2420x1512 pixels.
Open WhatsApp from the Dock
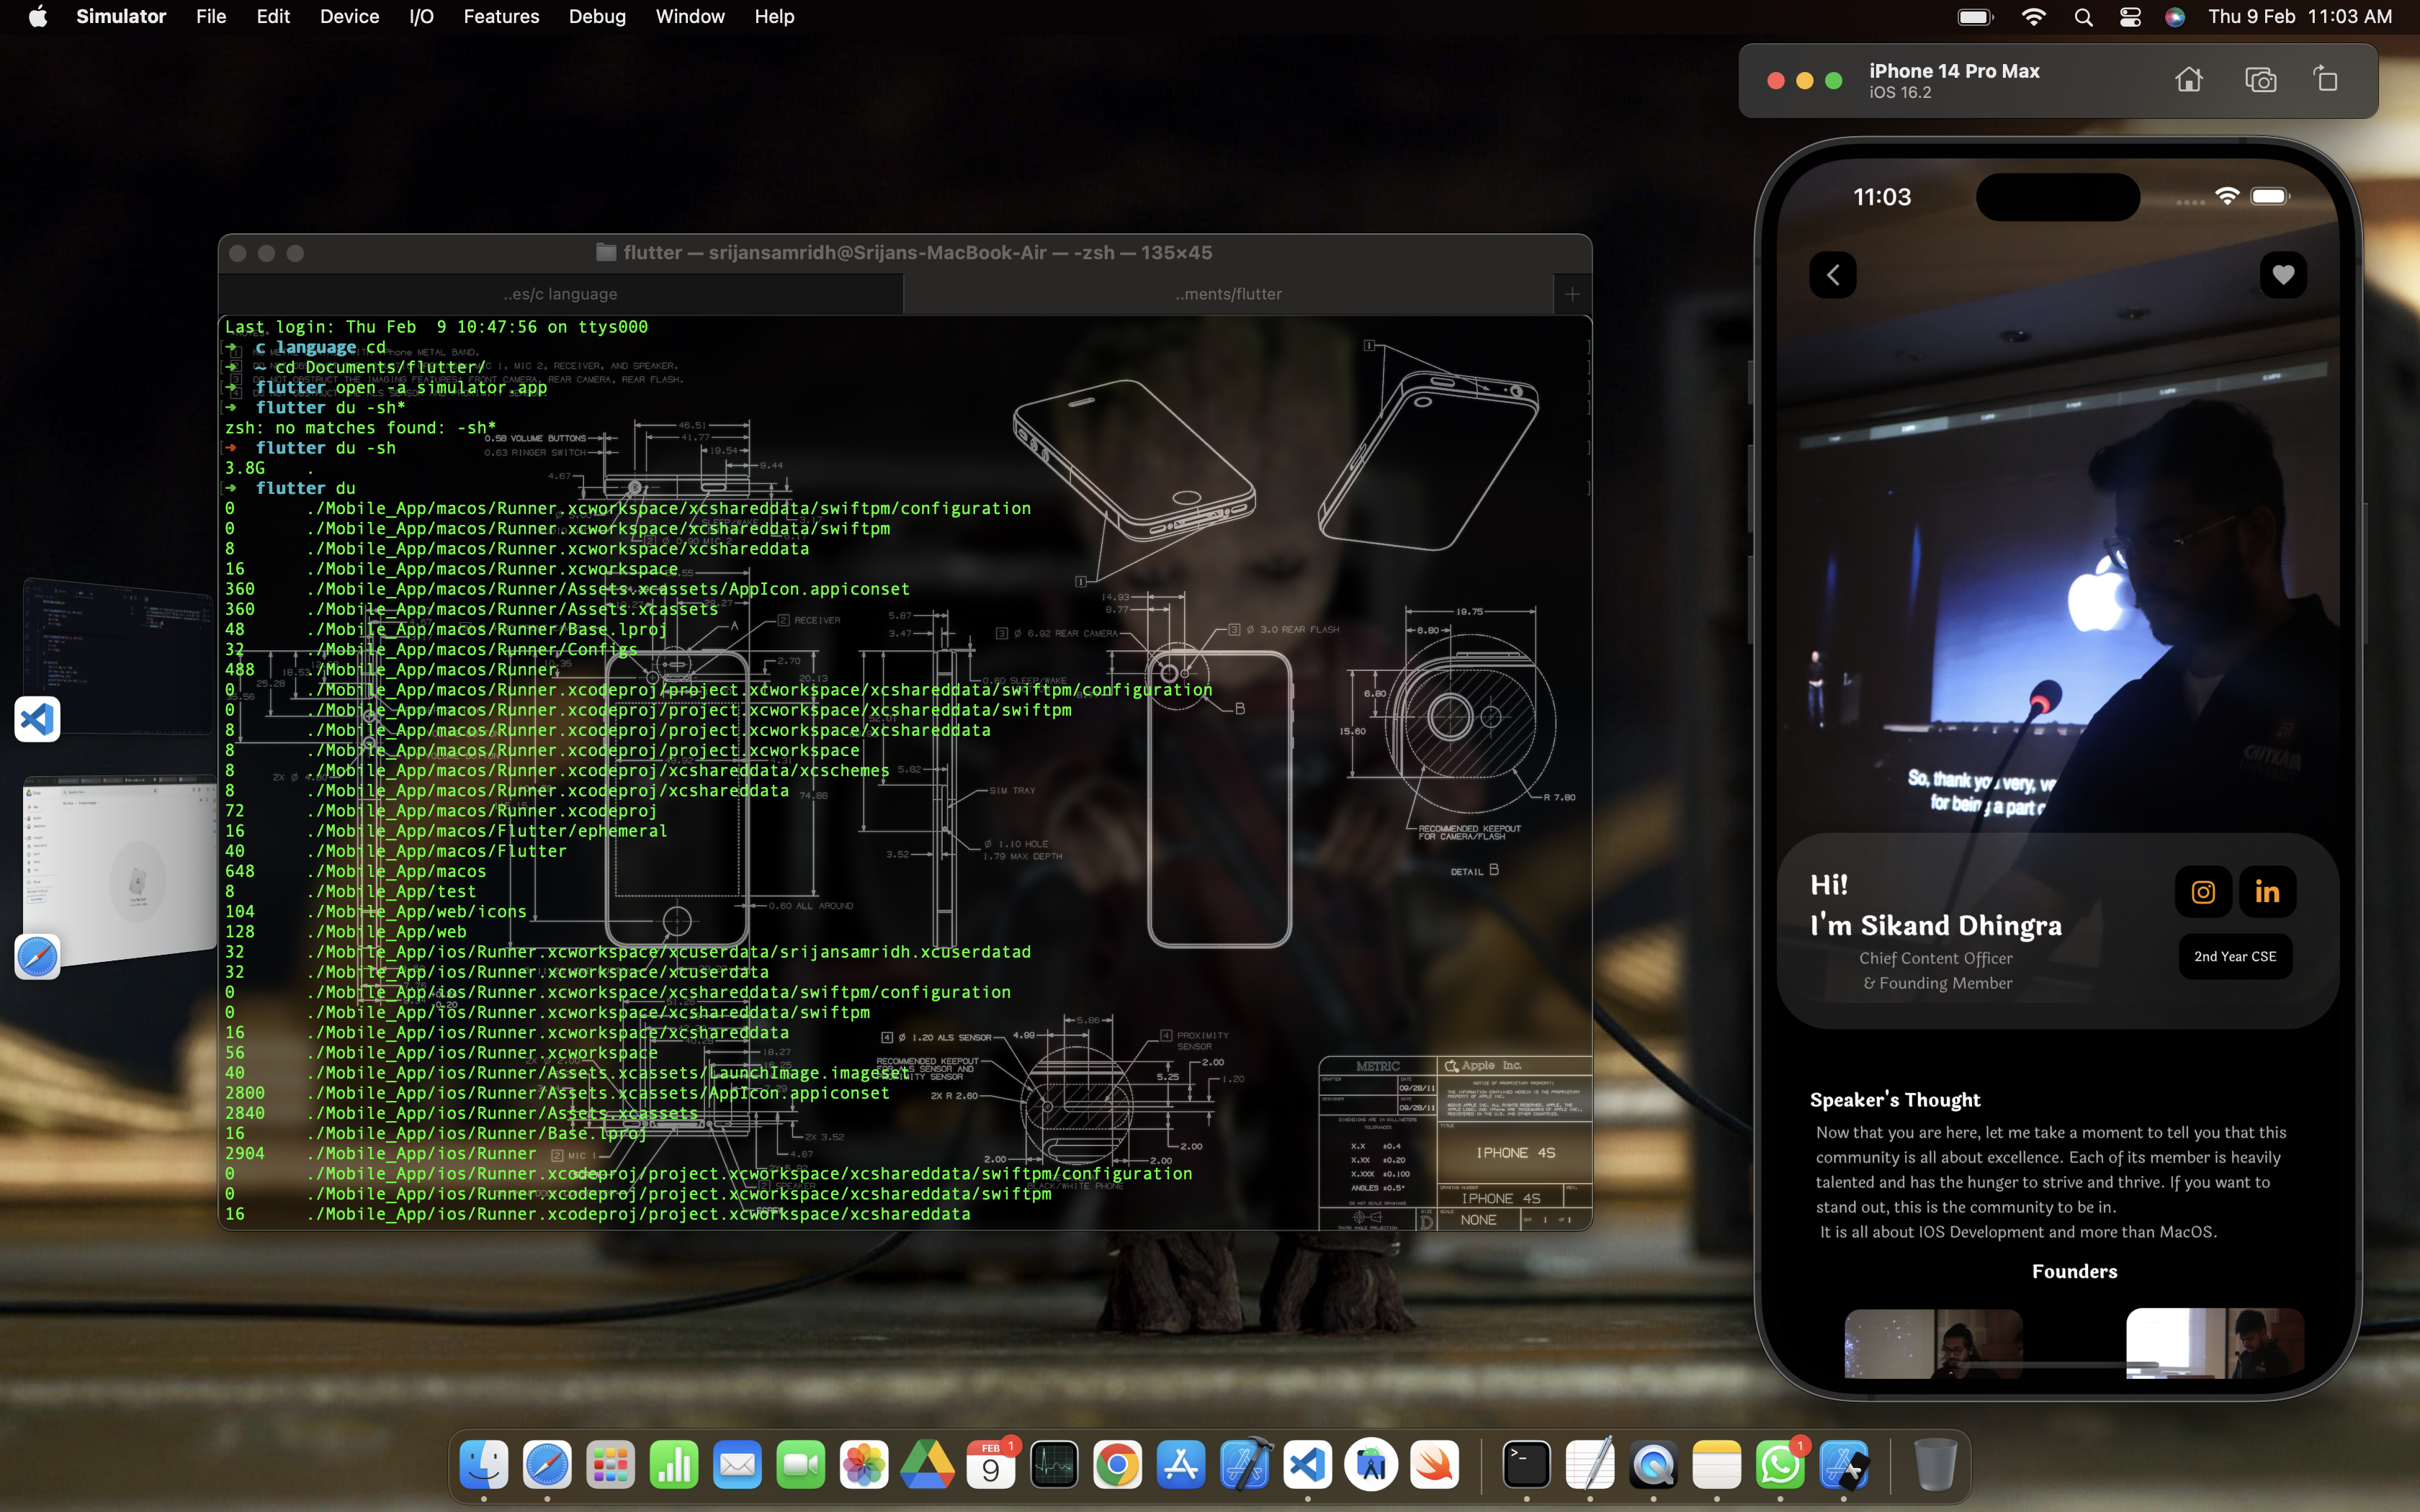pyautogui.click(x=1780, y=1465)
